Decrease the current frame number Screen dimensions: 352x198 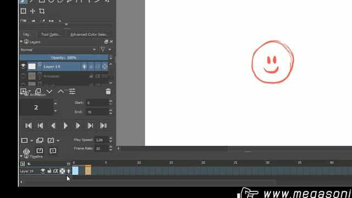coord(55,111)
